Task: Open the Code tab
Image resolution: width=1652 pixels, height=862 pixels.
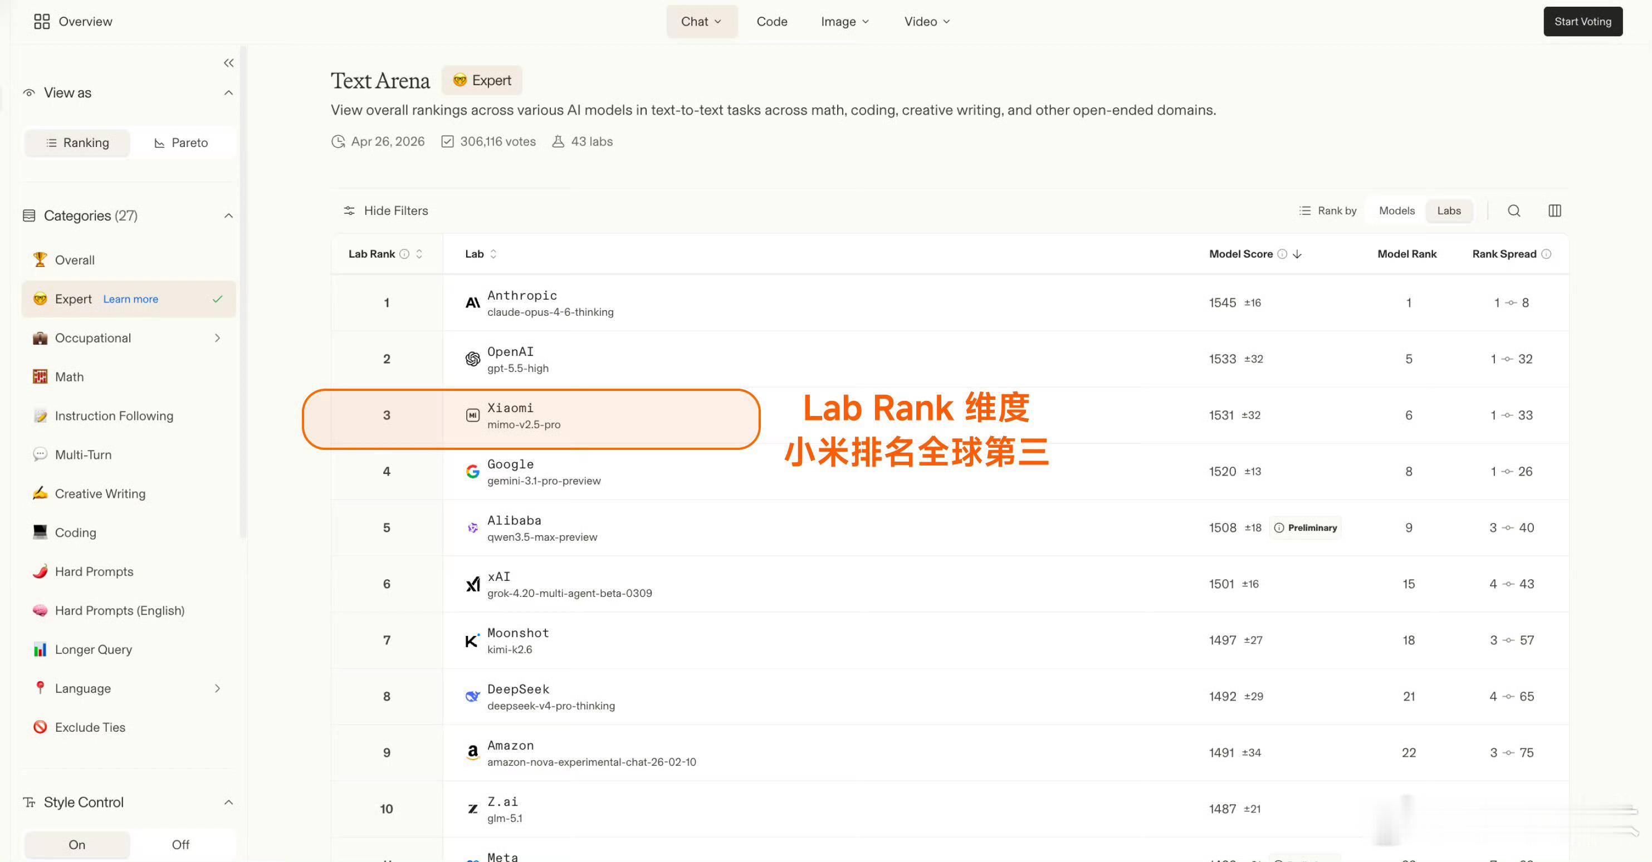Action: click(771, 21)
